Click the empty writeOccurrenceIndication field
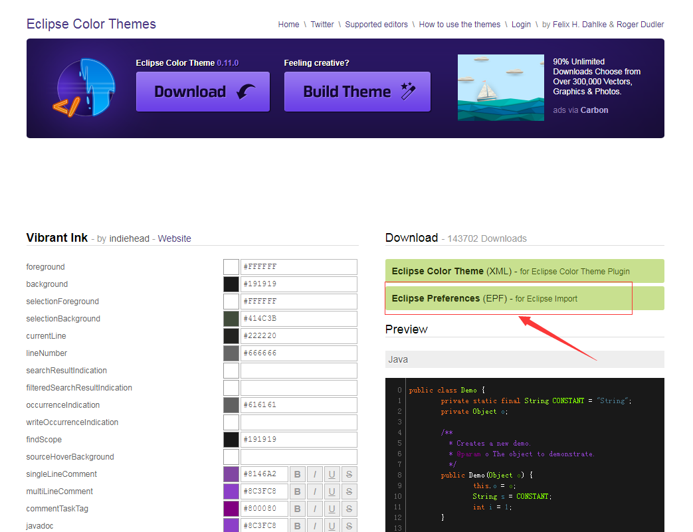 click(299, 422)
